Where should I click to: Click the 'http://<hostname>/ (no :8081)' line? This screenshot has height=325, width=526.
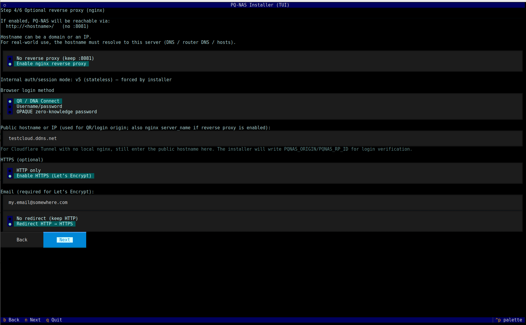(x=47, y=26)
